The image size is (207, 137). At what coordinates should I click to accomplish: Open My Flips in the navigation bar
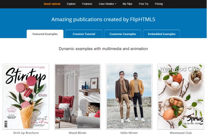(127, 4)
